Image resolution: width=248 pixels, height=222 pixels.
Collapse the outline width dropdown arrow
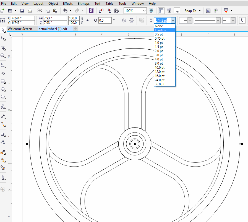[173, 21]
